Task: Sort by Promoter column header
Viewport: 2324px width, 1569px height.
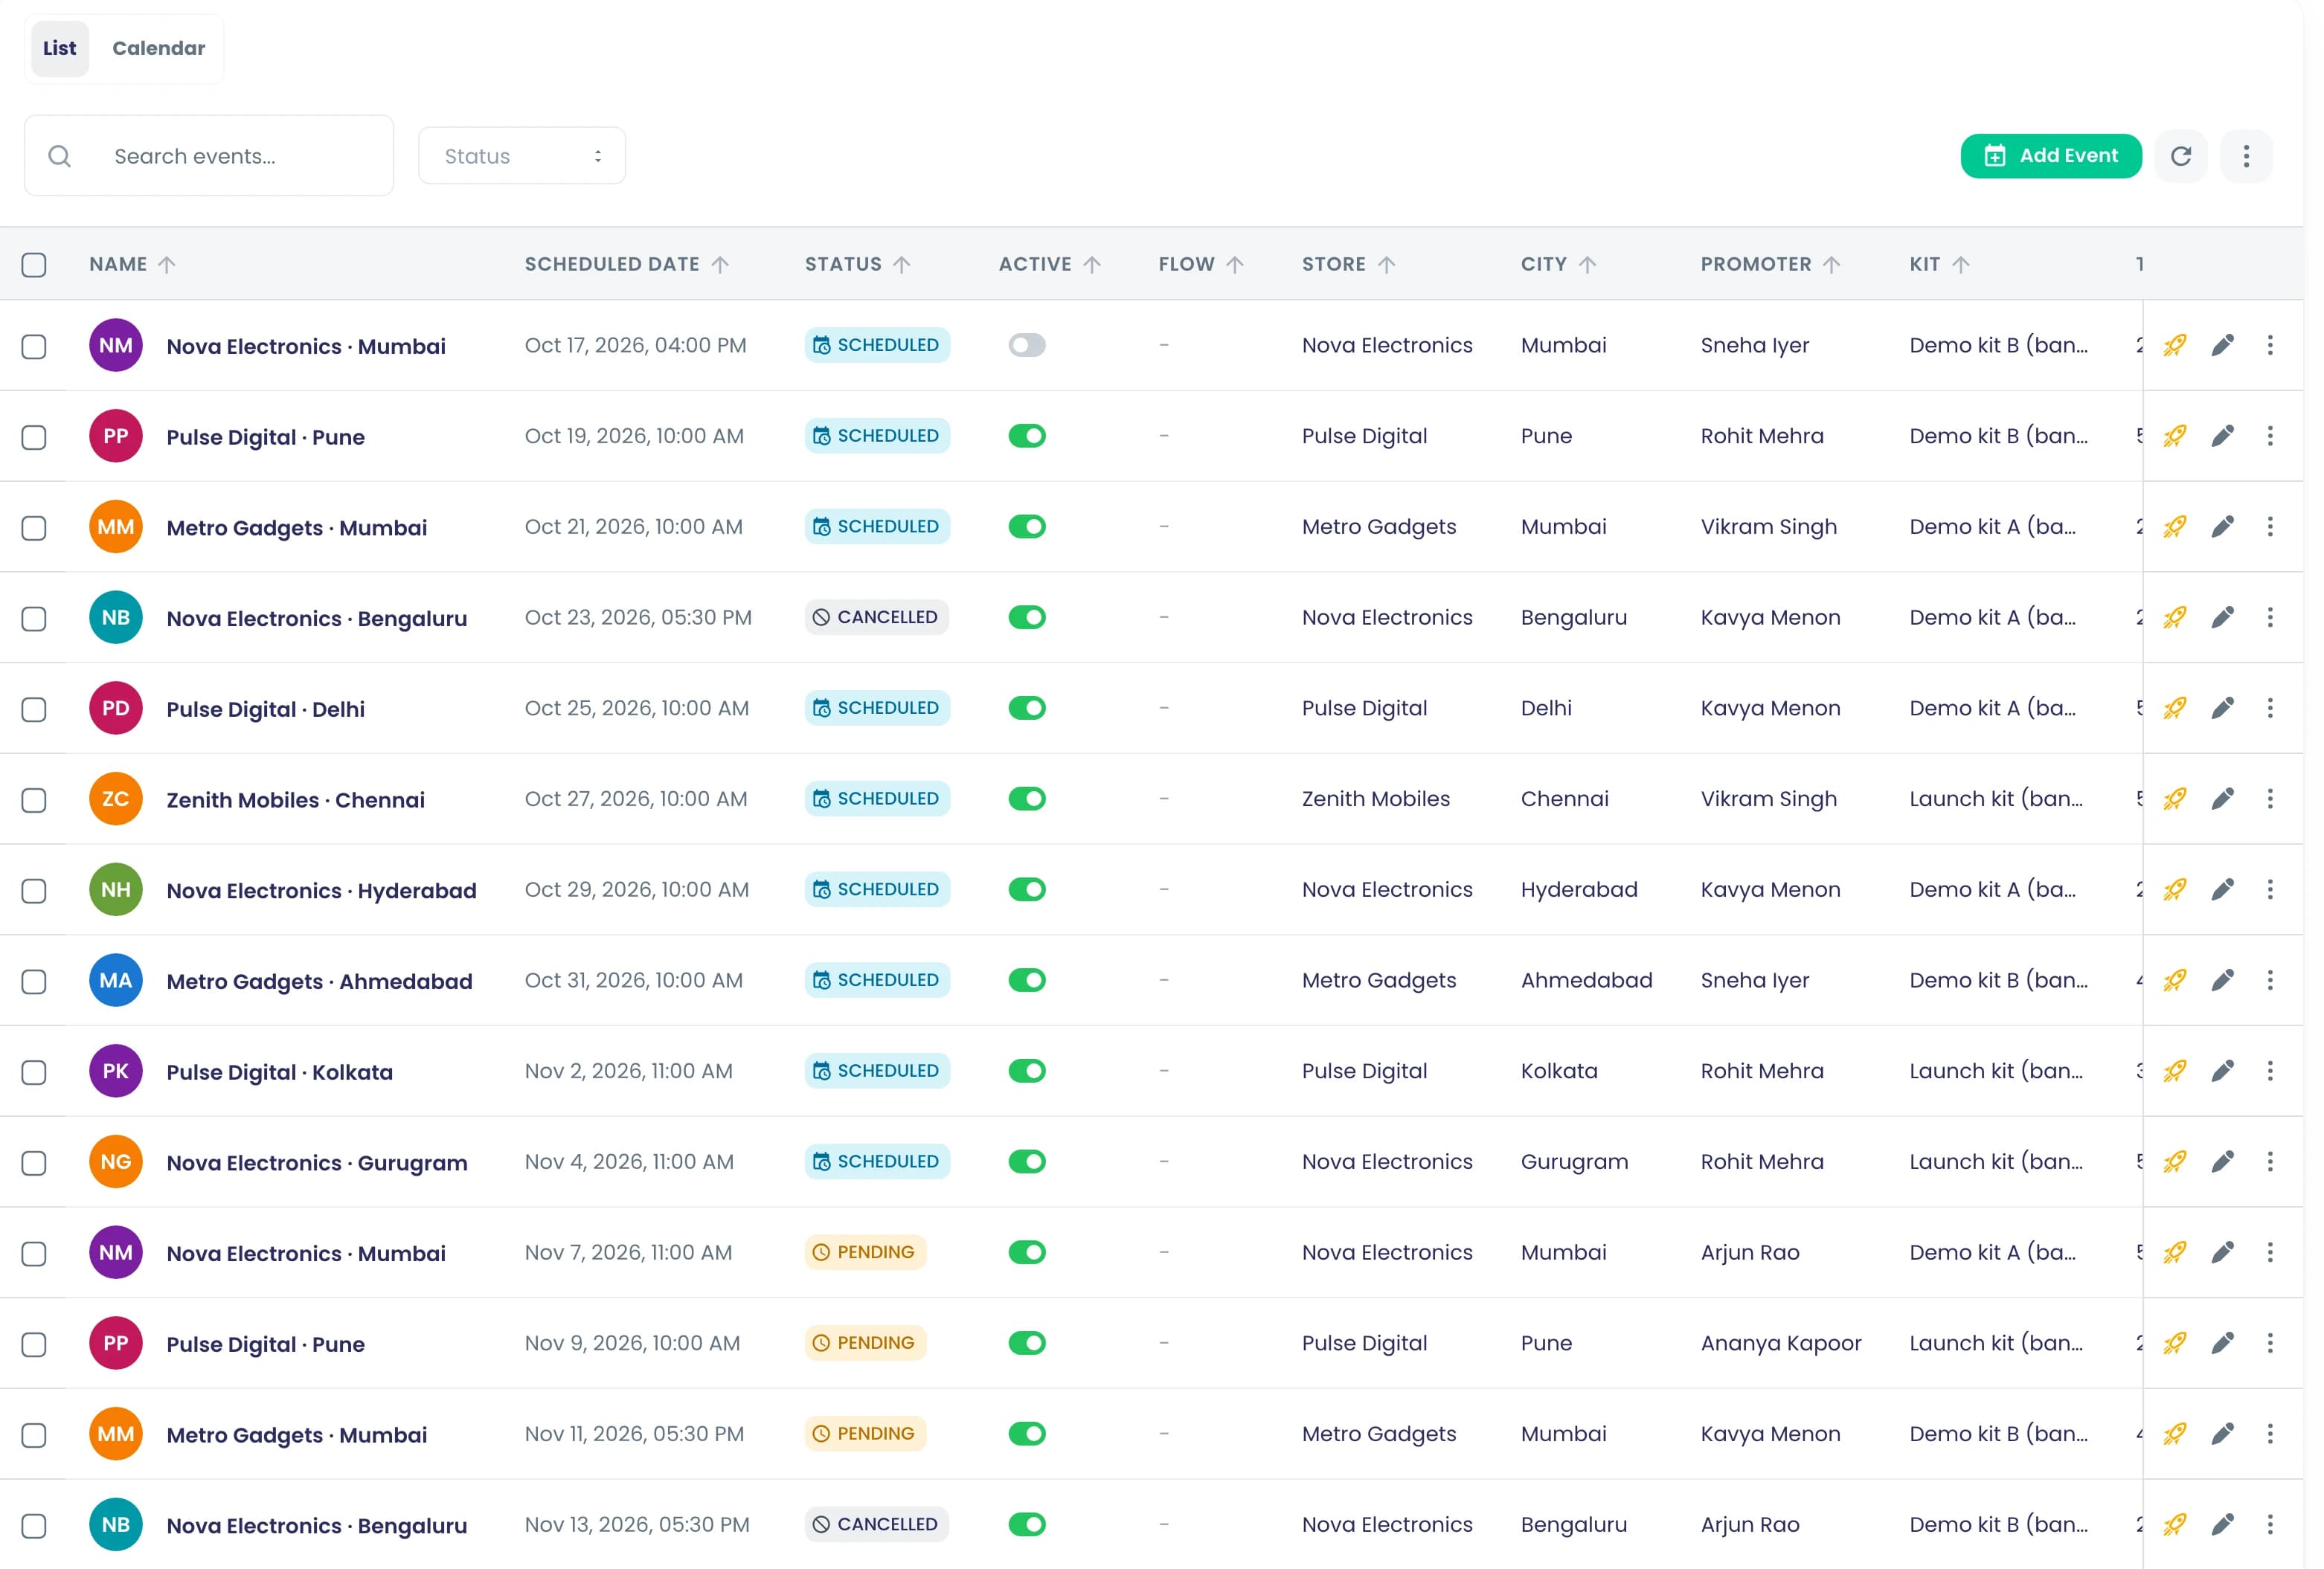Action: click(1770, 265)
